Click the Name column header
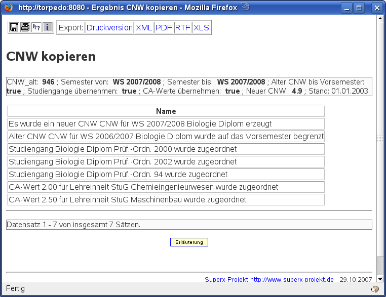Image resolution: width=386 pixels, height=297 pixels. [166, 111]
